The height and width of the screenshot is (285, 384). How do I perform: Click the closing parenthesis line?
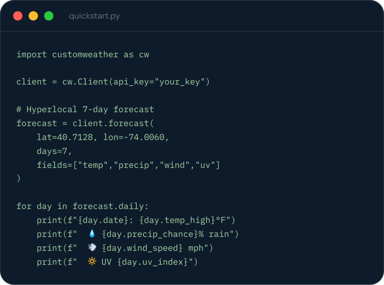(x=18, y=178)
